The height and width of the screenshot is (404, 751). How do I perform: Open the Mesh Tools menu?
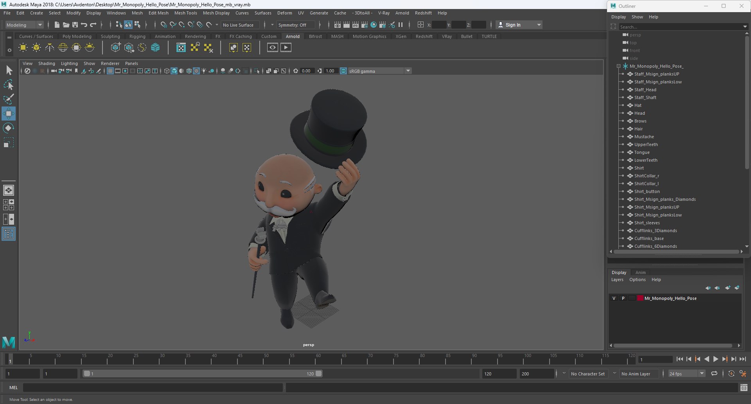(185, 13)
